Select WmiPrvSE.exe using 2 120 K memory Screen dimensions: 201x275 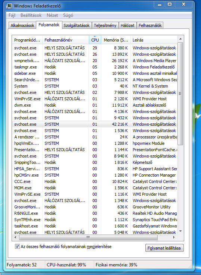point(95,99)
